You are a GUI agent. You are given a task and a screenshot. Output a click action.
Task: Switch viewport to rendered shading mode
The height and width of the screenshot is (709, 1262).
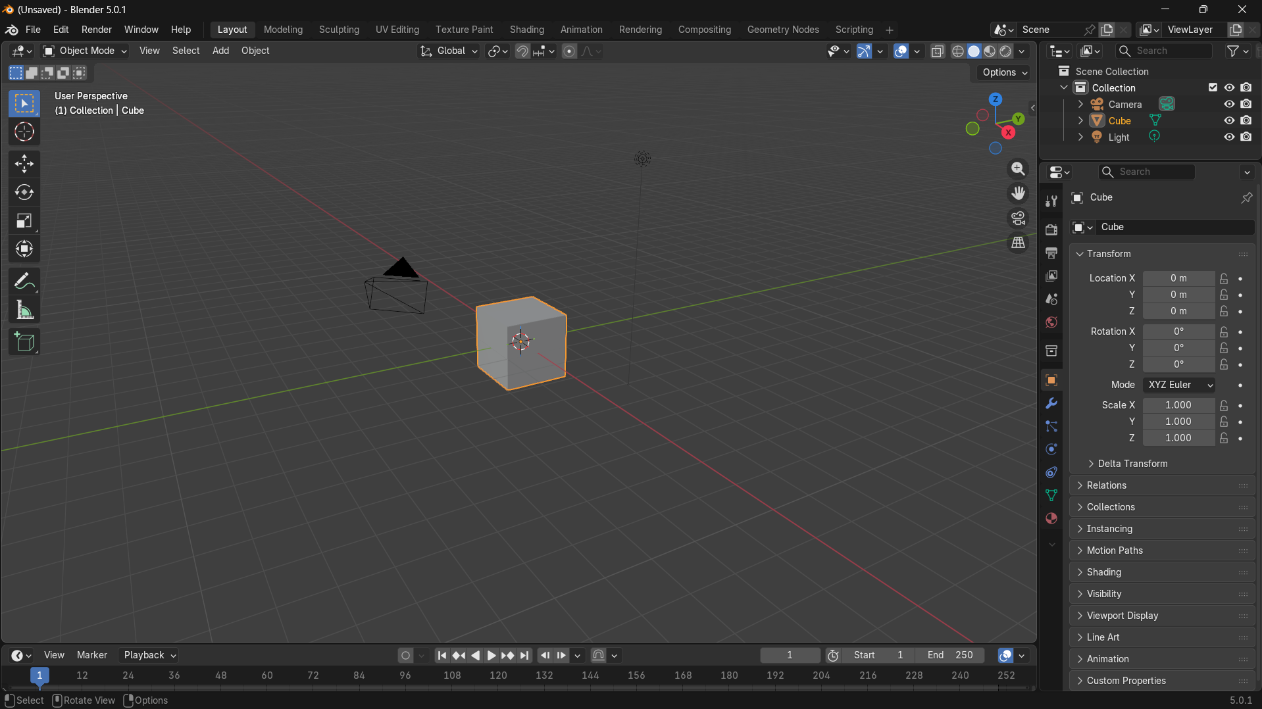[x=1006, y=51]
